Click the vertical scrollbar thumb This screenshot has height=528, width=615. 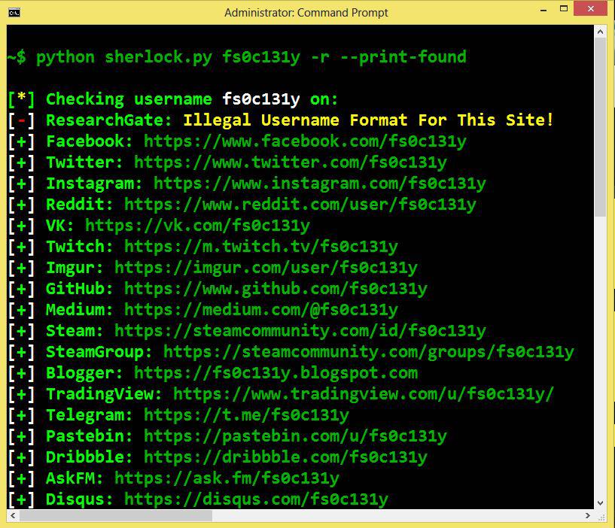(600, 128)
